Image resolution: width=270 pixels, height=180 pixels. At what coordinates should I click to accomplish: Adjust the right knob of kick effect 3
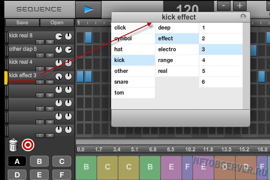coord(68,76)
